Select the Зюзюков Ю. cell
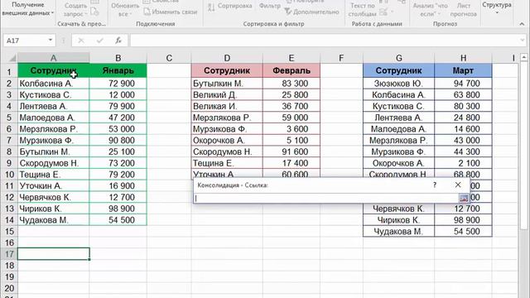Screen dimensions: 530x298 coord(399,84)
